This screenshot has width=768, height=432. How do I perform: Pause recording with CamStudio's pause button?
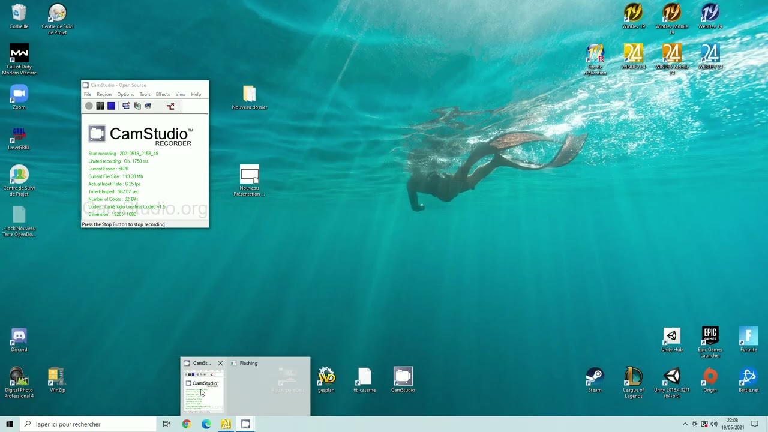(100, 106)
